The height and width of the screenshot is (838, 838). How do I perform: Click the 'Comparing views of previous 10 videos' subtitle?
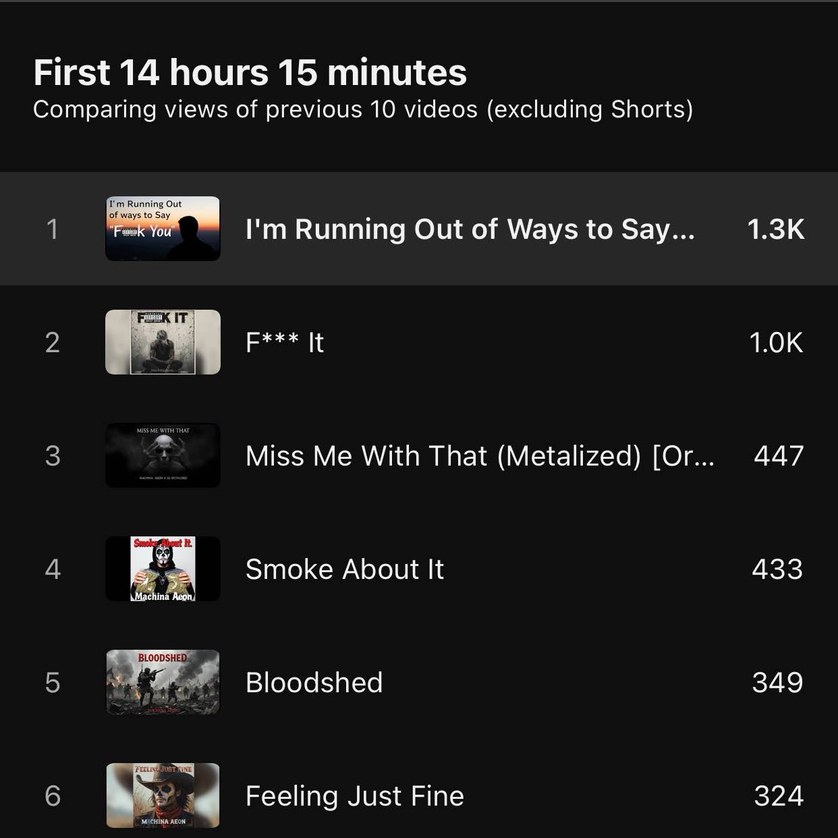click(363, 109)
